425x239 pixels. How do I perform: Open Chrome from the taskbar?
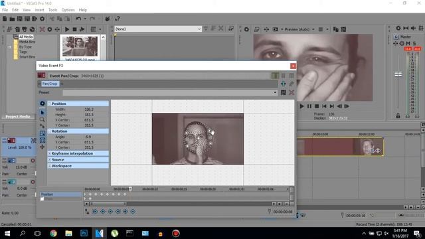click(x=53, y=233)
